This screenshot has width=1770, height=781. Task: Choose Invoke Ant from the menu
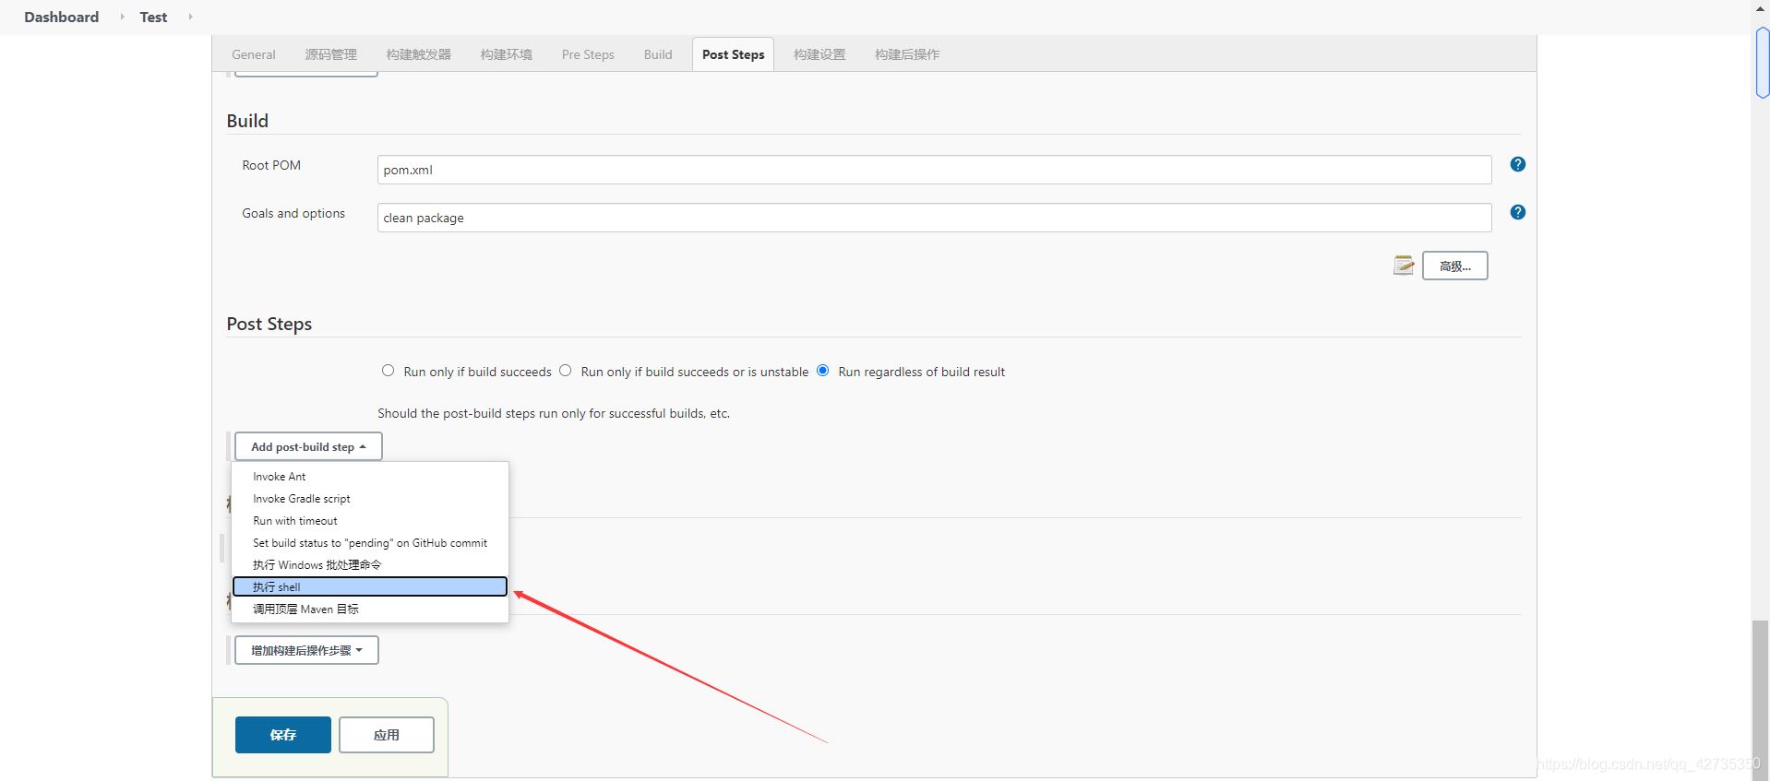[x=370, y=477]
